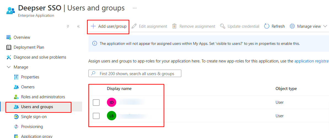Click the Owners people icon
Screen dimensions: 329x138
coord(16,87)
